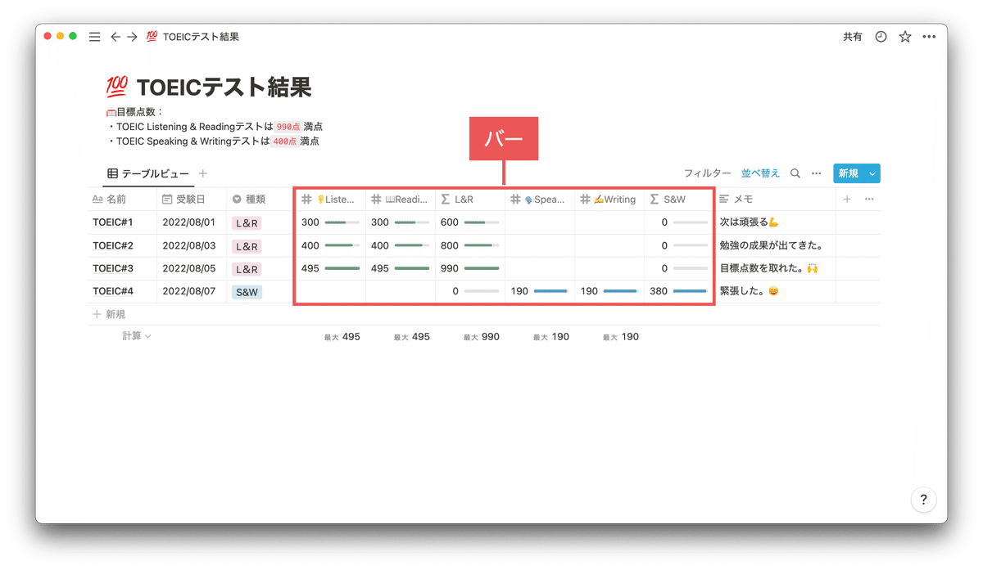The height and width of the screenshot is (570, 983).
Task: Add a new column with plus icon
Action: coord(847,199)
